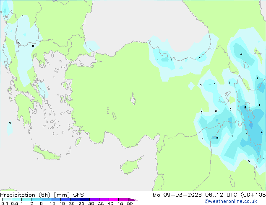
Task: Click the '25' legend scale label
Action: (x=81, y=203)
